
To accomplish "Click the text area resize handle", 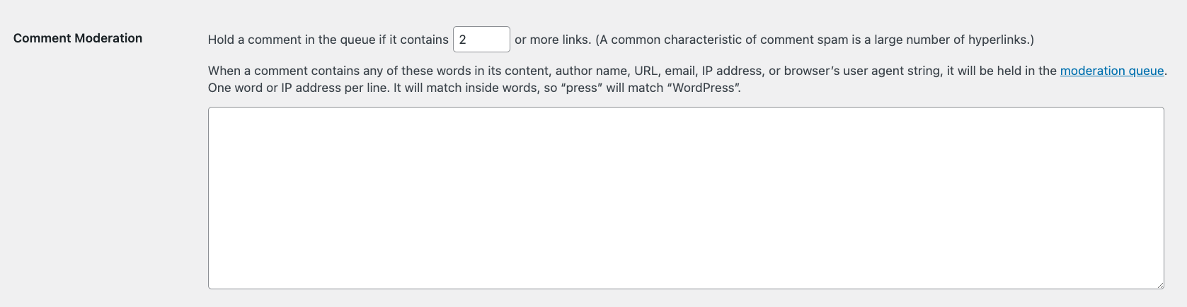I will point(1159,284).
